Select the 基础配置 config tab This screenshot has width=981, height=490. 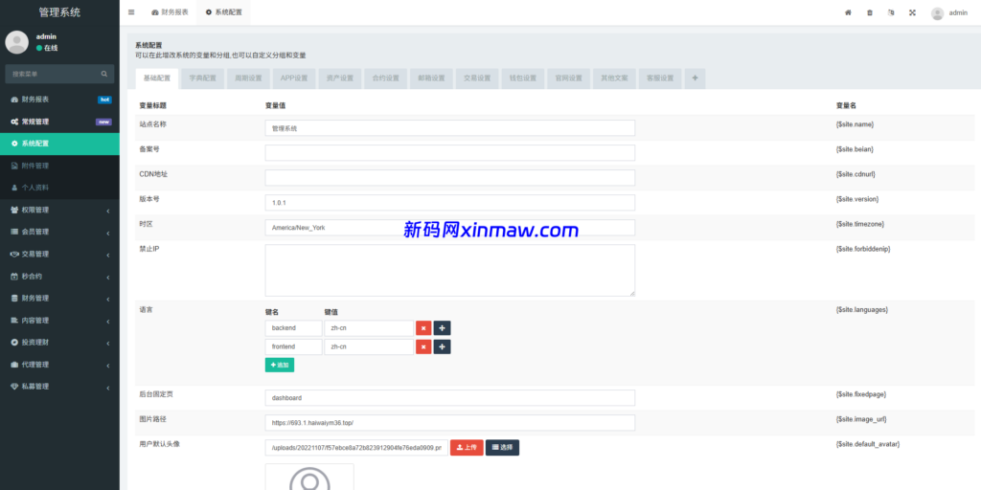click(x=157, y=78)
